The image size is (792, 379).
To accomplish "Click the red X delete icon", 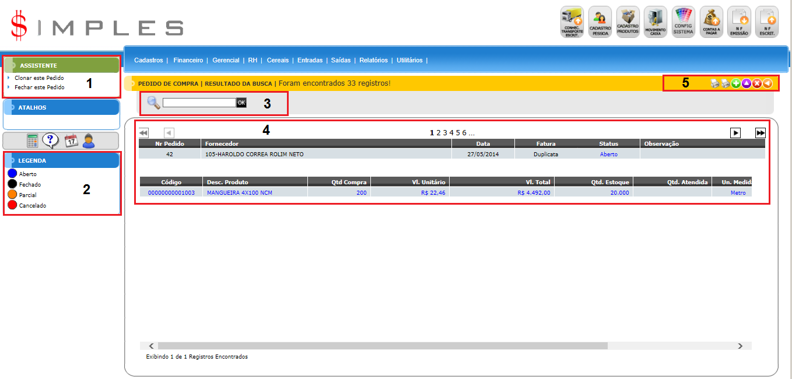I will coord(757,83).
